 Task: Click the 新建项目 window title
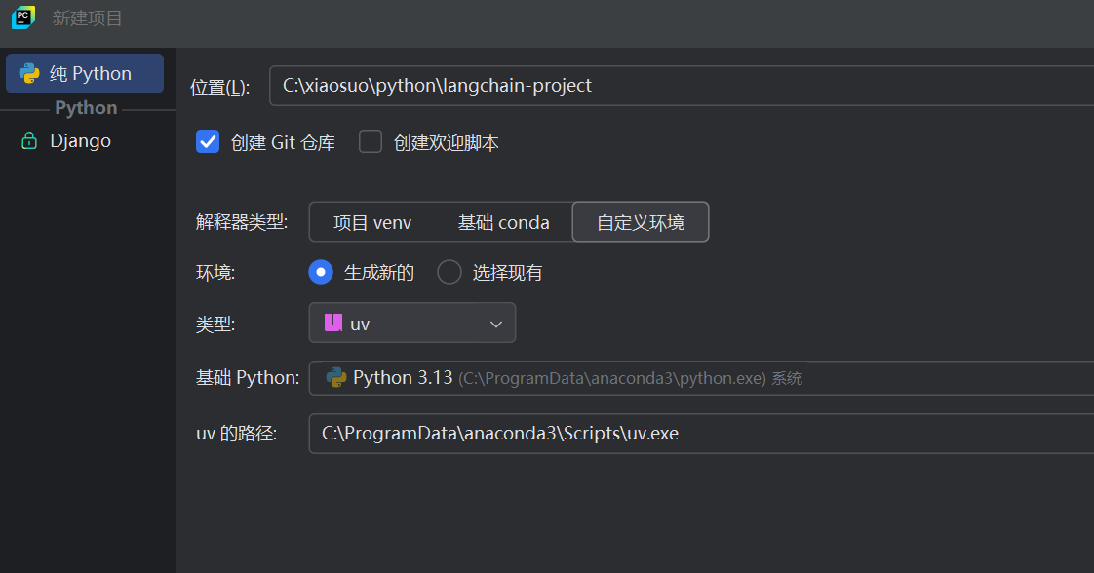click(x=88, y=19)
